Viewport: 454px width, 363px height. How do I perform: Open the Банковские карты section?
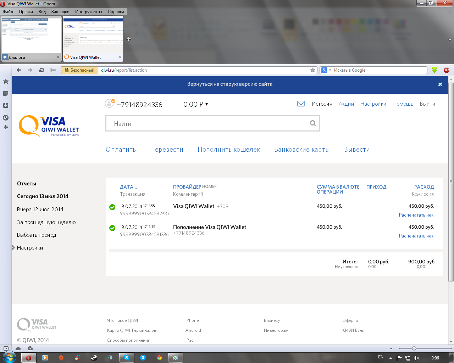click(x=302, y=150)
